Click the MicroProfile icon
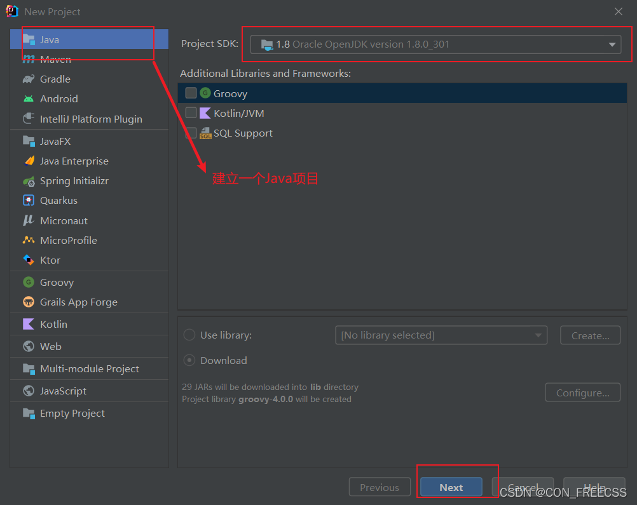 pyautogui.click(x=29, y=240)
